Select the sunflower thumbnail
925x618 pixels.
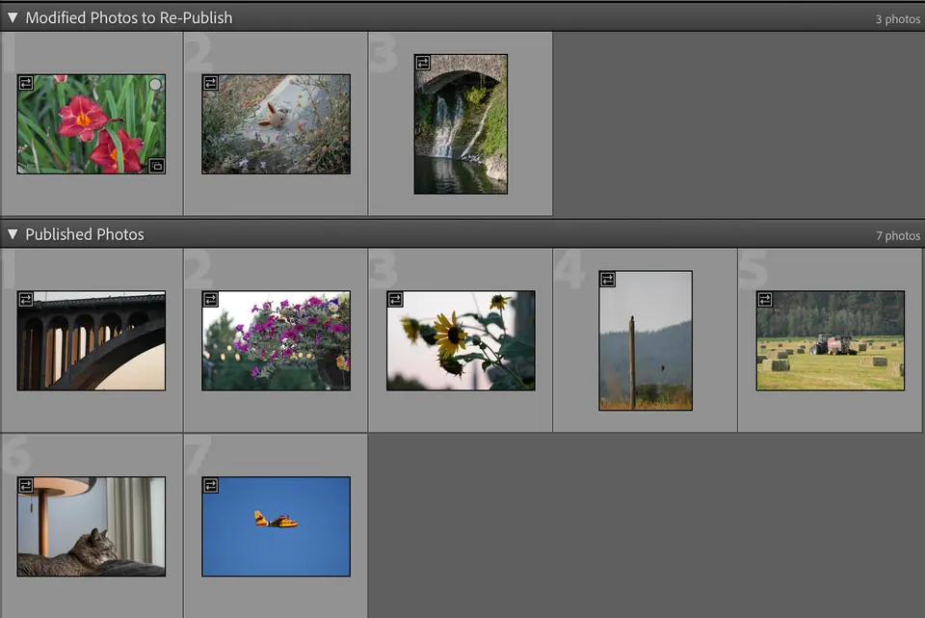461,340
